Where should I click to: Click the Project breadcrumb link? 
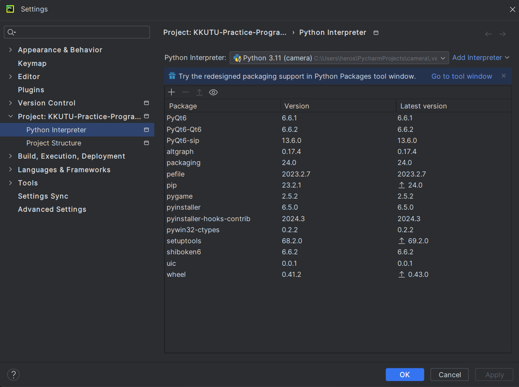225,33
